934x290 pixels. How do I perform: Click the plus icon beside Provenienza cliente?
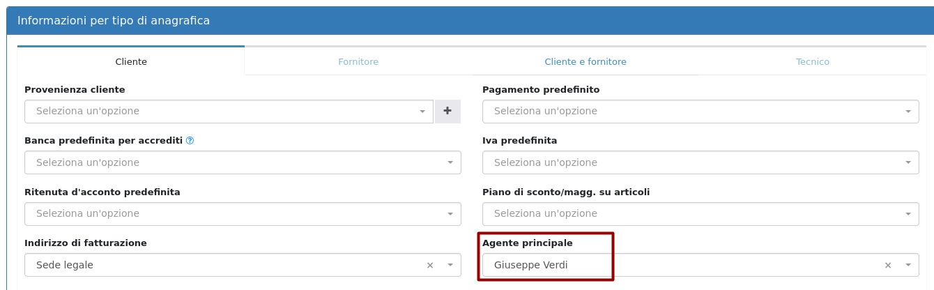(447, 111)
